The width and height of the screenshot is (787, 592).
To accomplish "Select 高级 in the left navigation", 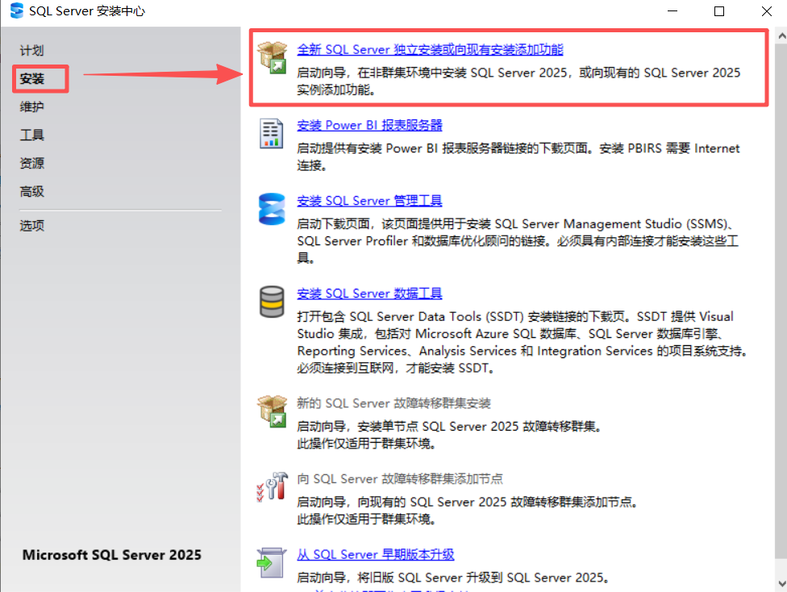I will coord(31,191).
